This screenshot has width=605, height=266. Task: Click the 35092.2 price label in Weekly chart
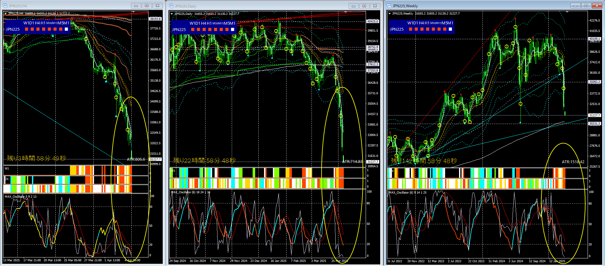coord(595,82)
